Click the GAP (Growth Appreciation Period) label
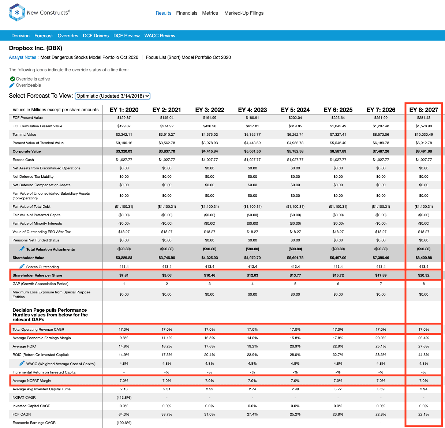445x428 pixels. 41,284
